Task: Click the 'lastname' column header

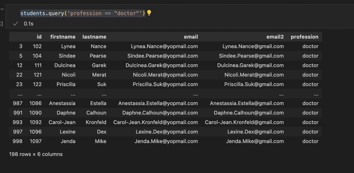Action: coord(94,37)
